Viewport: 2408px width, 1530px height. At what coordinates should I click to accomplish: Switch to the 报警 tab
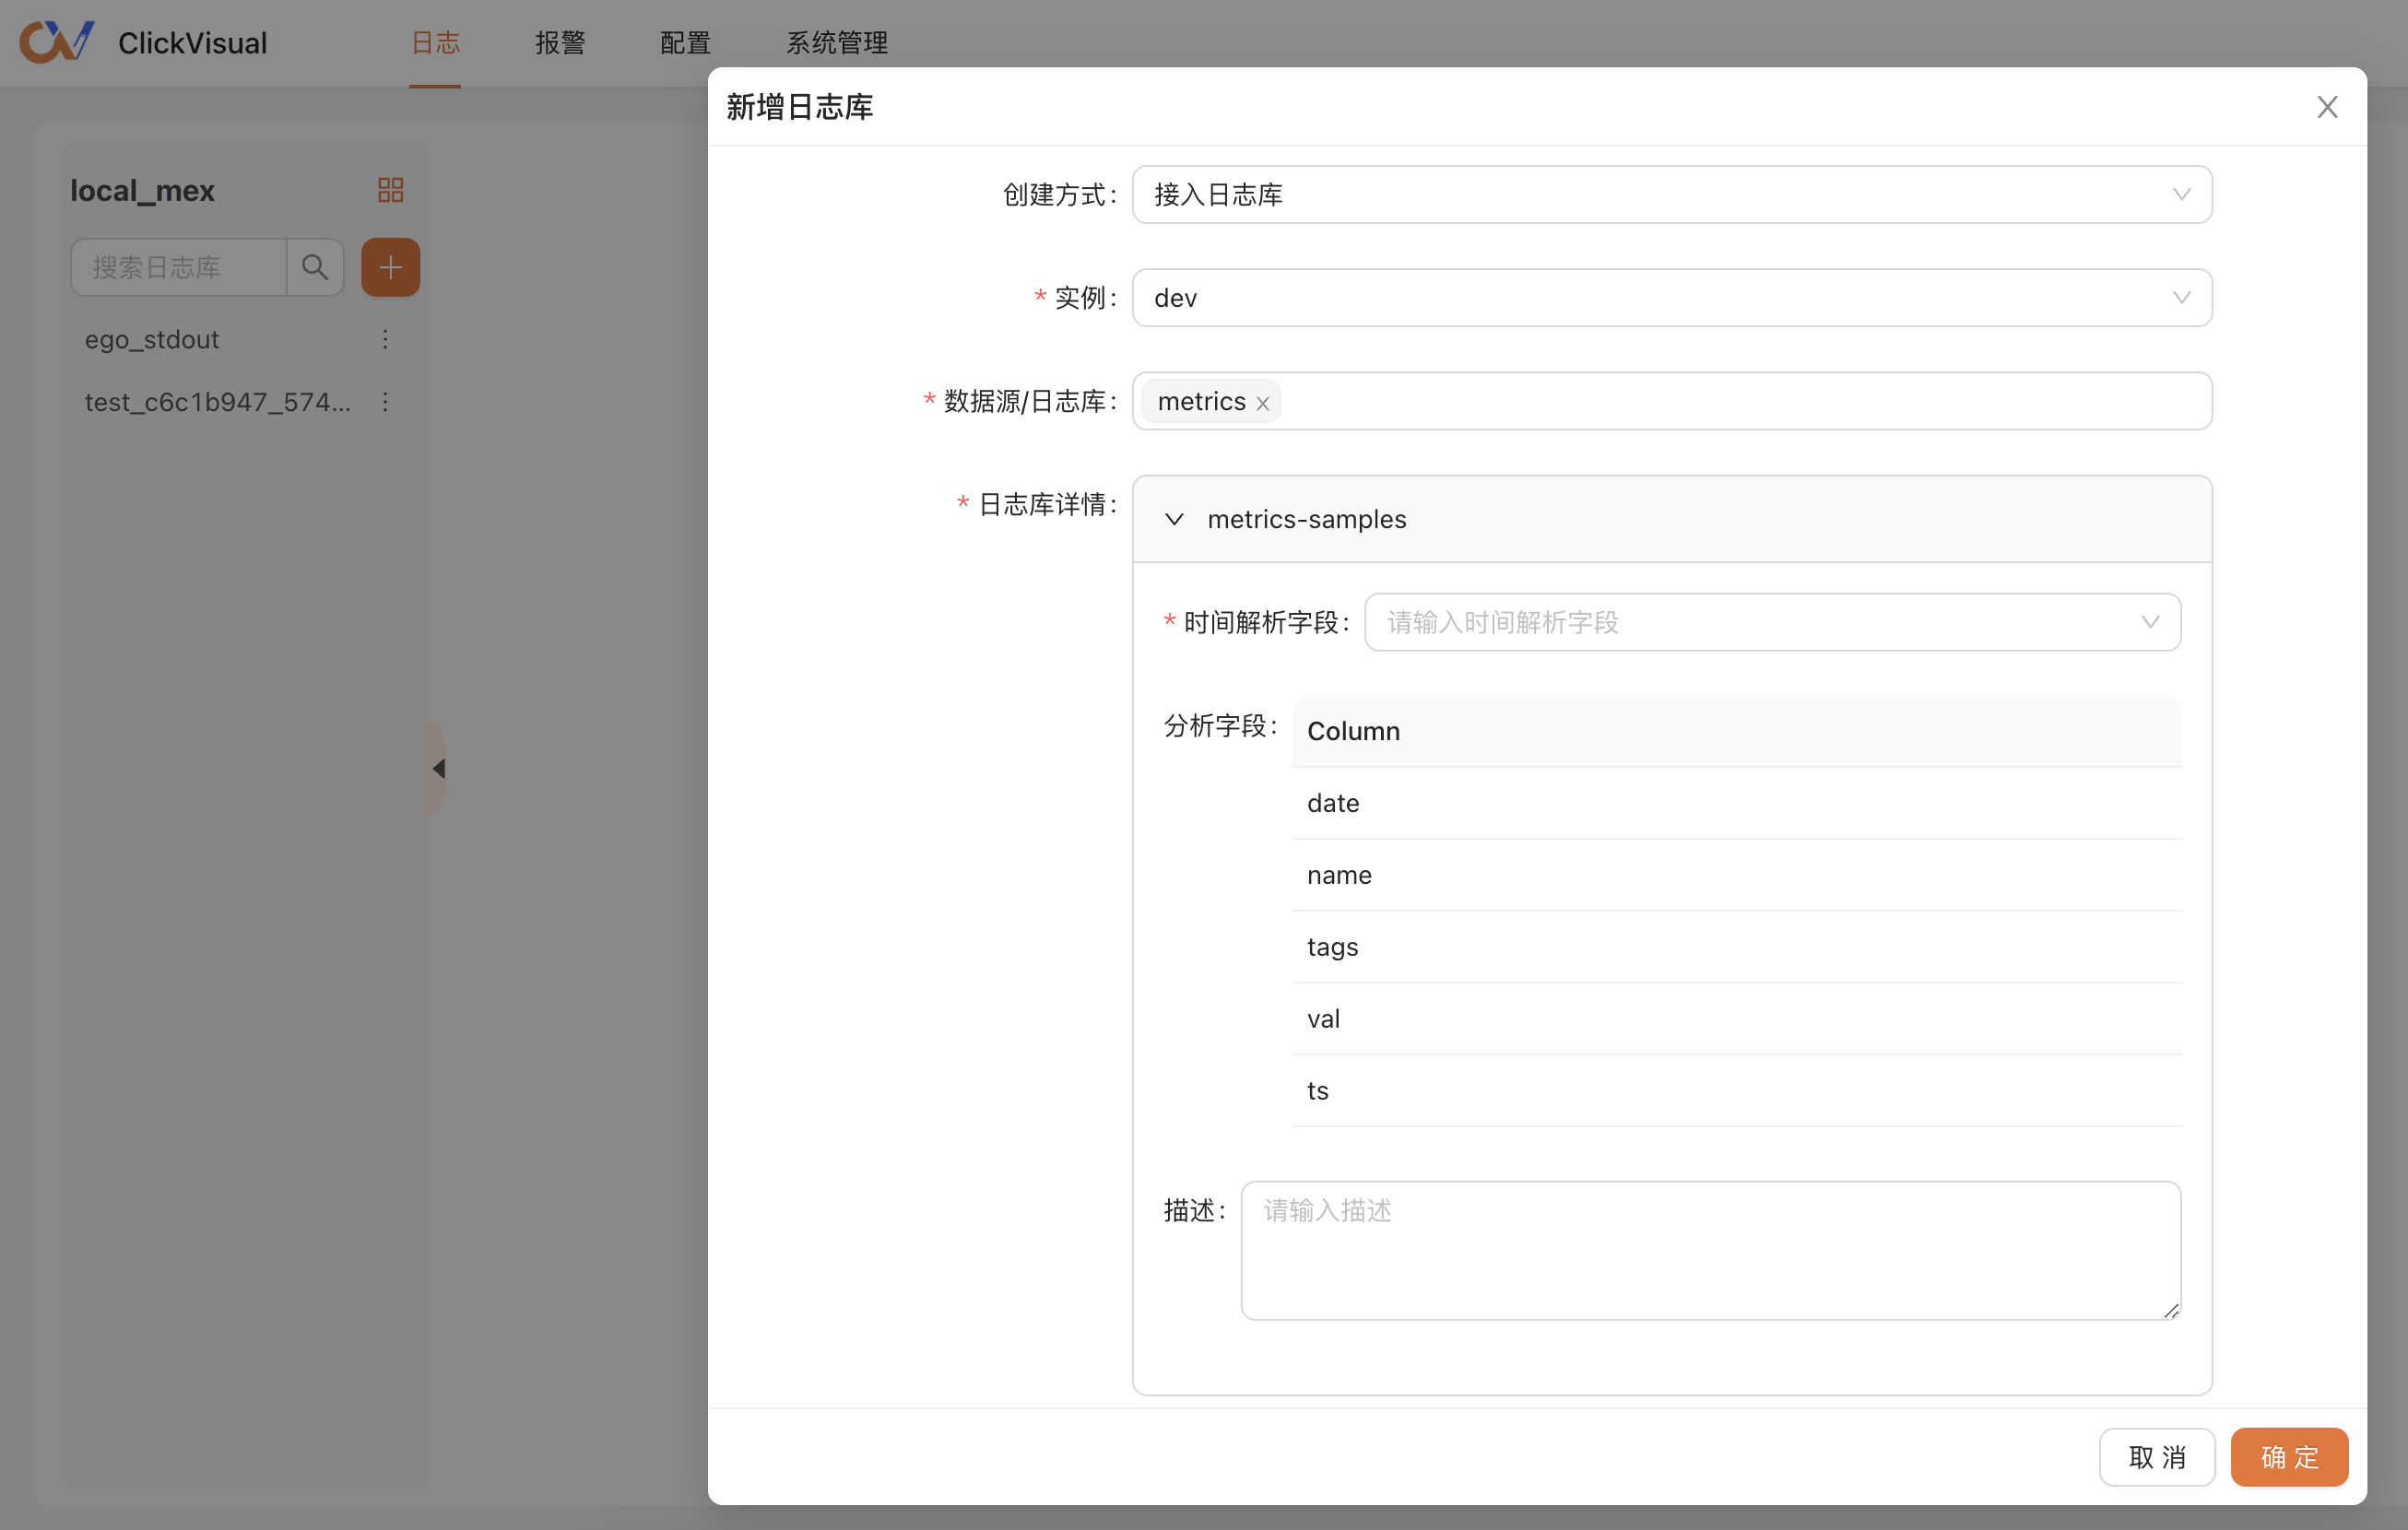[560, 43]
